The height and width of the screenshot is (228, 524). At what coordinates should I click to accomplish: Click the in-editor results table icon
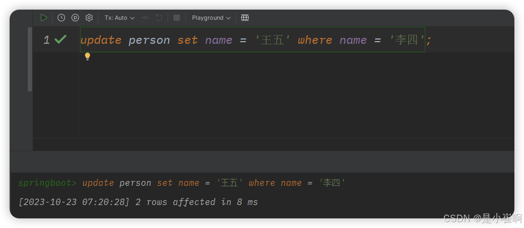[x=245, y=18]
